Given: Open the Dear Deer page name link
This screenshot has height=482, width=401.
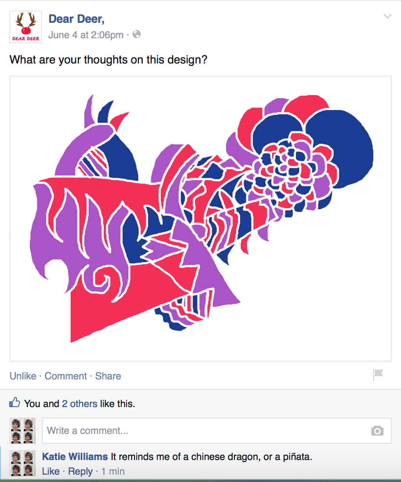Looking at the screenshot, I should [76, 19].
